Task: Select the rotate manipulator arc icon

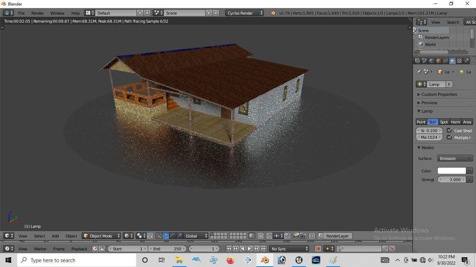Action: [x=172, y=236]
